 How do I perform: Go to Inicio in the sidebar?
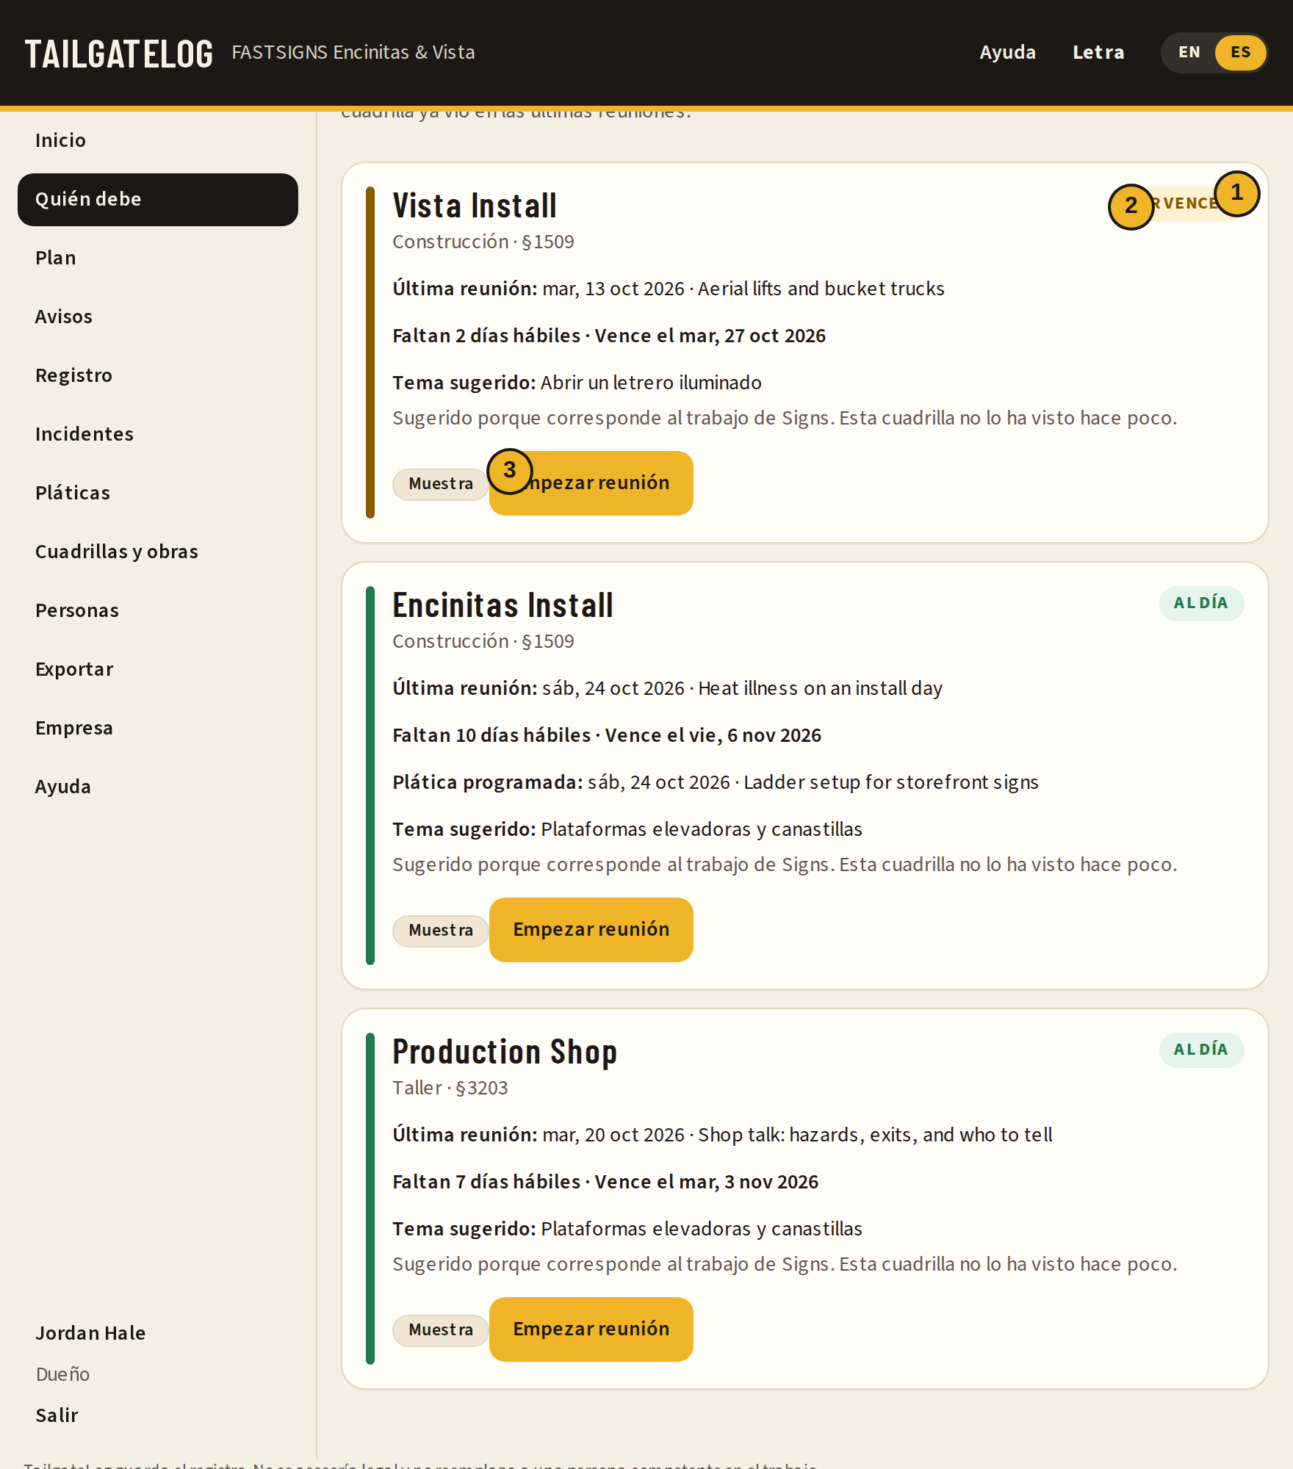(158, 140)
